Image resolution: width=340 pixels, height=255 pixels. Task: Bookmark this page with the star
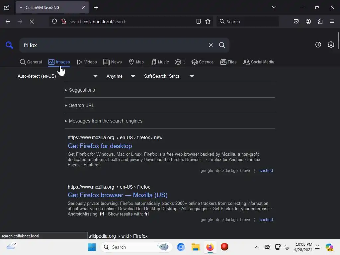pos(208,21)
